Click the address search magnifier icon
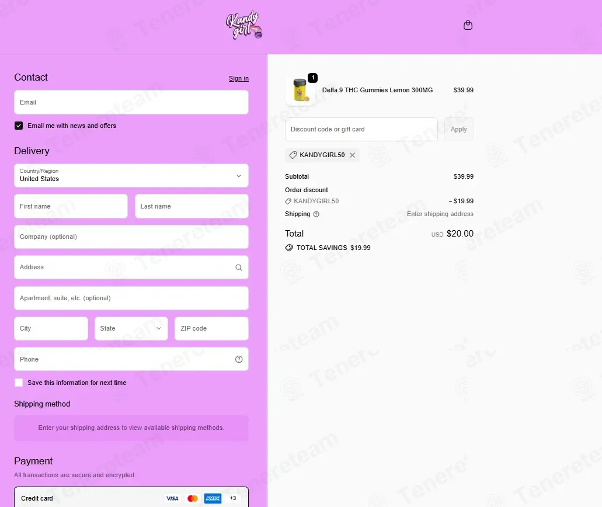 pyautogui.click(x=239, y=268)
